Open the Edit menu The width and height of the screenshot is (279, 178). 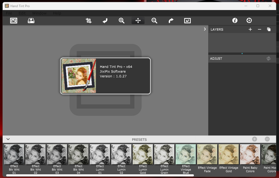pos(22,13)
